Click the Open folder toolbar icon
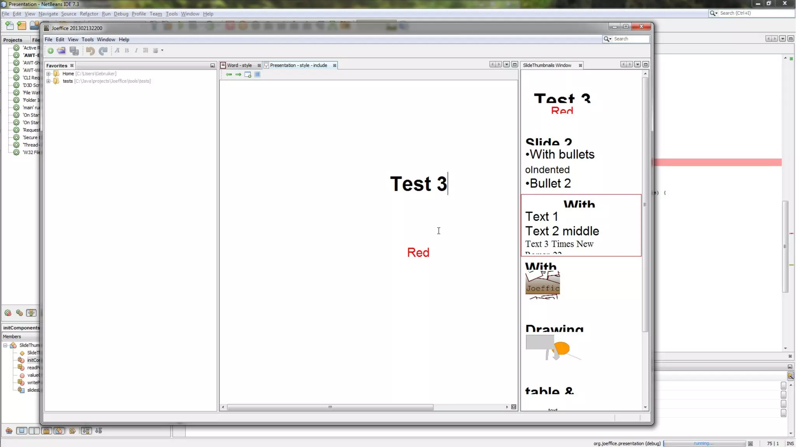Viewport: 796px width, 447px height. [x=61, y=51]
